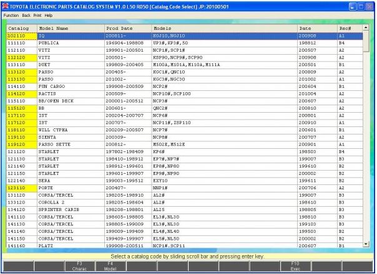This screenshot has width=377, height=274.
Task: Select the COROLLA 2 row
Action: click(185, 202)
